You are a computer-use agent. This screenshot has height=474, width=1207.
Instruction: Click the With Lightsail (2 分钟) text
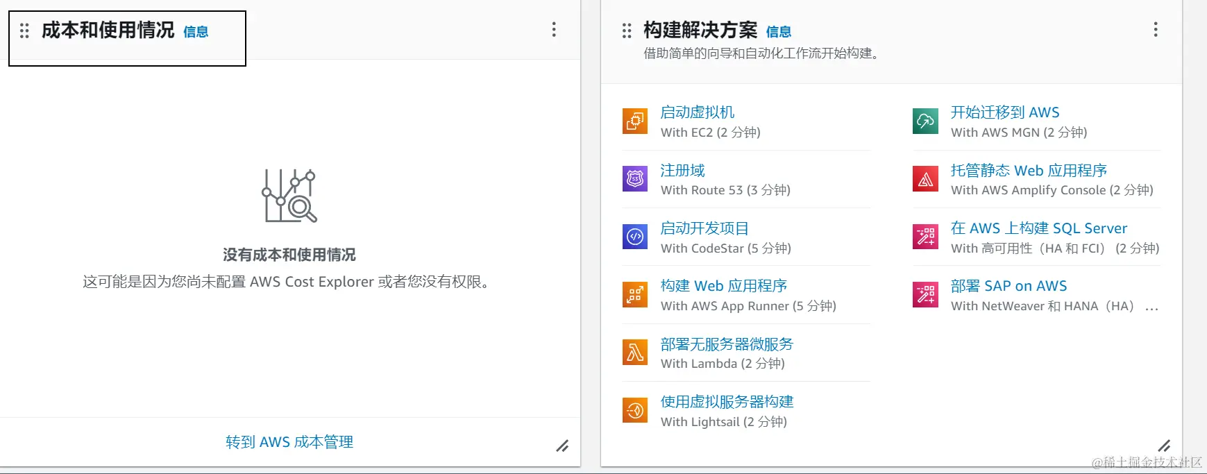(724, 422)
